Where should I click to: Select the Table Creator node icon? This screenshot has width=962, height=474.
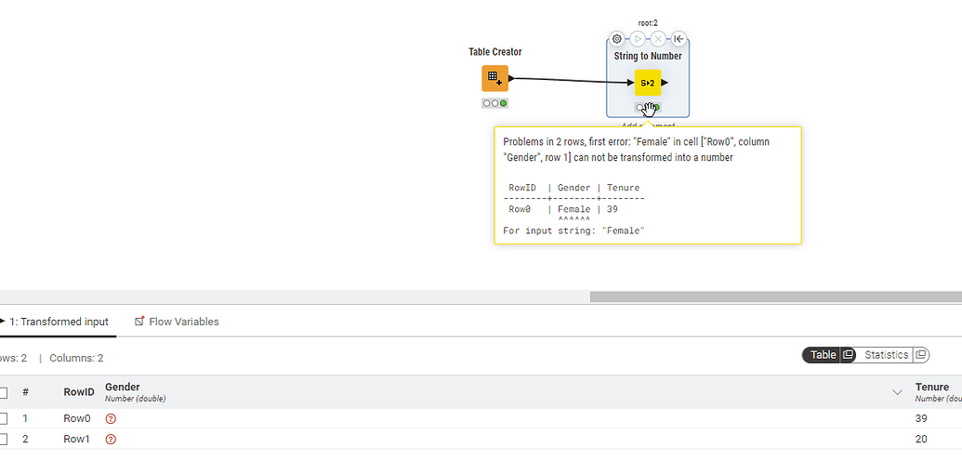point(494,78)
